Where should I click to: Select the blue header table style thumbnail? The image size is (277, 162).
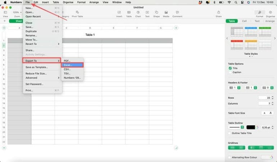pos(251,32)
